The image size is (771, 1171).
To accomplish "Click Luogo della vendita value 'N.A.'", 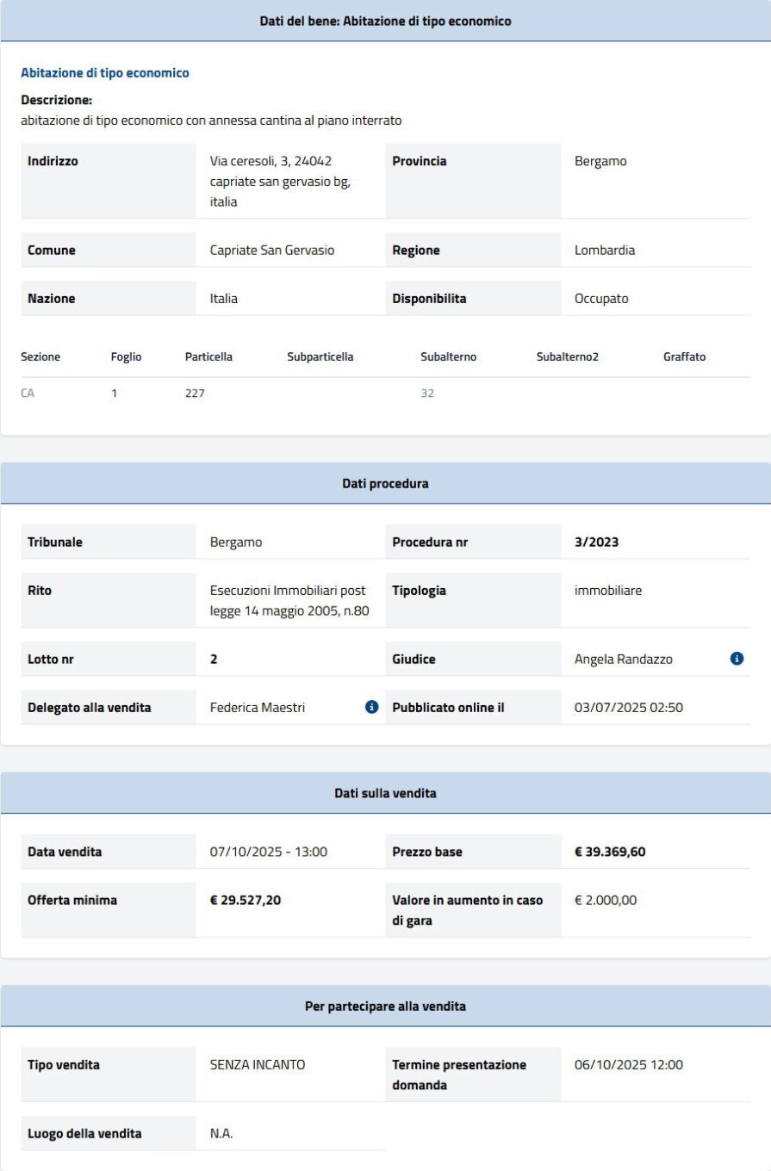I will pos(221,1133).
